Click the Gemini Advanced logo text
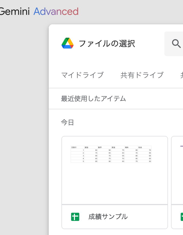 click(x=39, y=11)
